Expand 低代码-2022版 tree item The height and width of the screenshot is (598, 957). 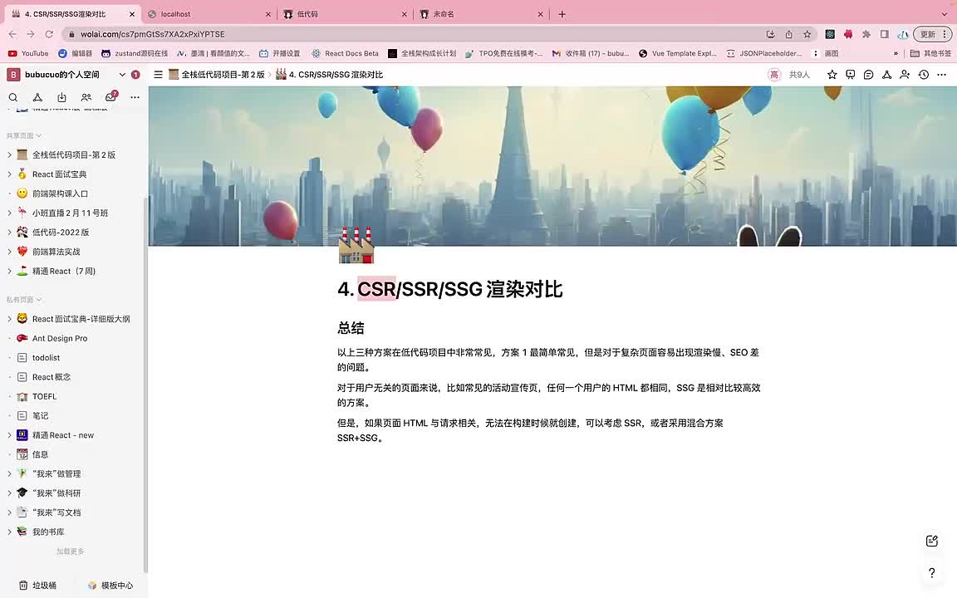(x=9, y=233)
